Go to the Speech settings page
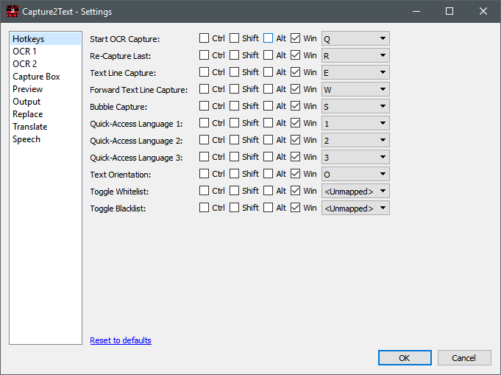 click(x=26, y=139)
